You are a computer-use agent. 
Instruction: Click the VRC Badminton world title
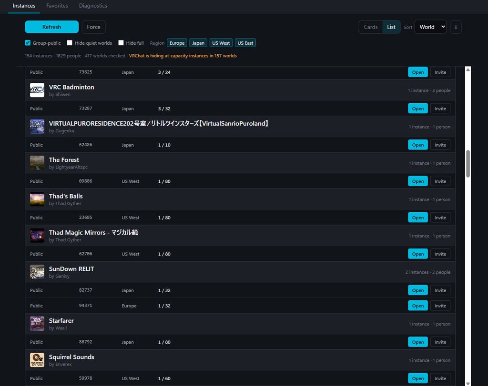click(x=71, y=87)
